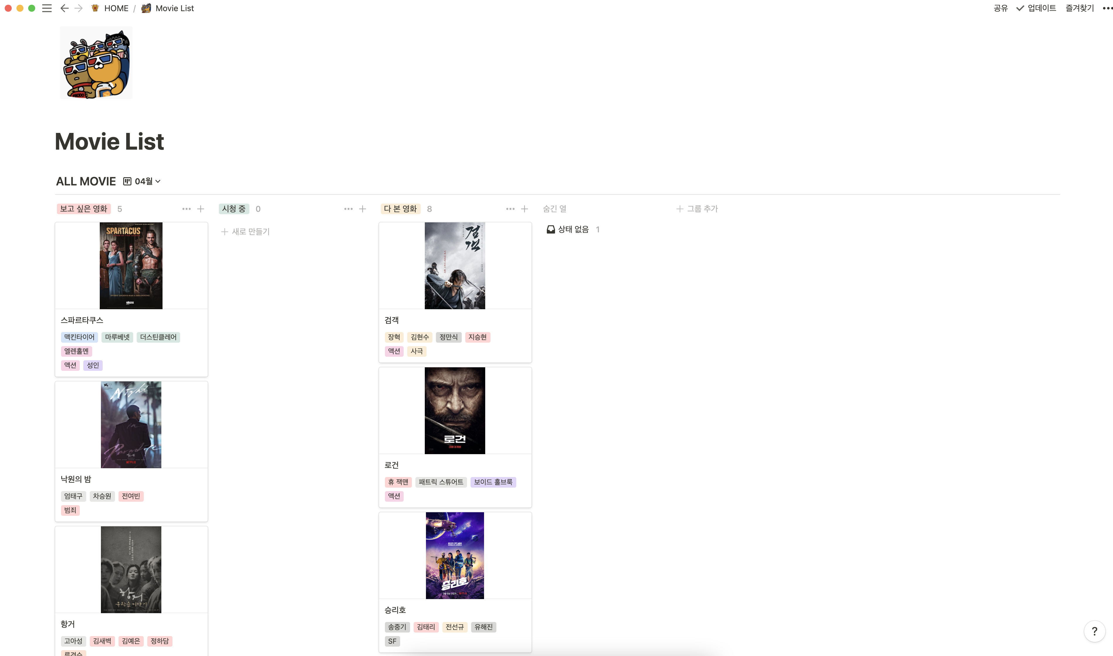Viewport: 1113px width, 656px height.
Task: Open the sidebar hamburger menu
Action: point(47,9)
